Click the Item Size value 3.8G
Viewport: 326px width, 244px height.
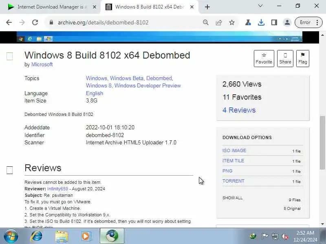[x=92, y=100]
